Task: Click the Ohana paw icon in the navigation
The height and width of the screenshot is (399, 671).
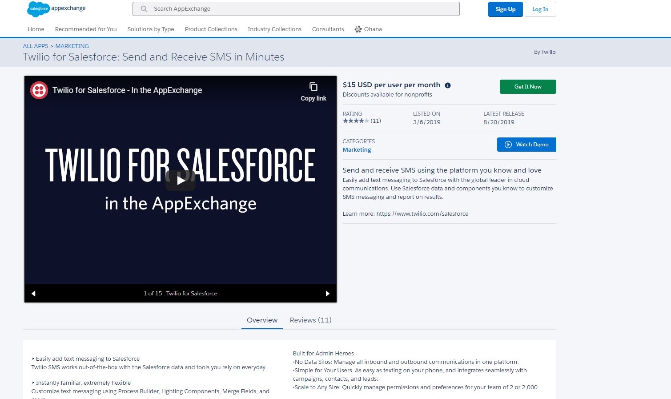Action: click(358, 29)
